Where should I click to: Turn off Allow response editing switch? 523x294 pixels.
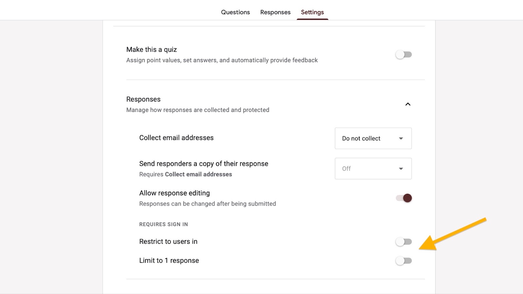point(404,198)
